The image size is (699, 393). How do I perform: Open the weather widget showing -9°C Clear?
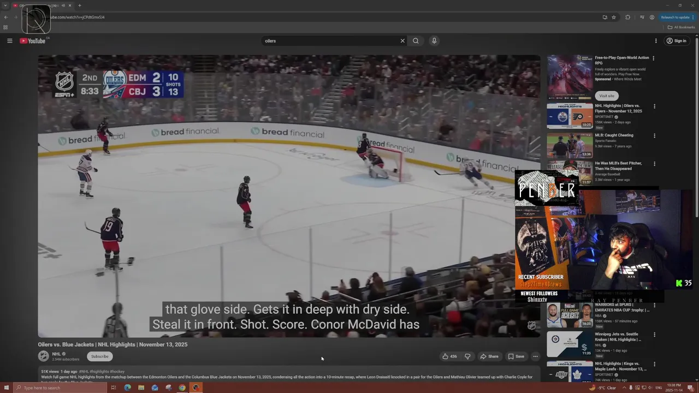coord(603,388)
